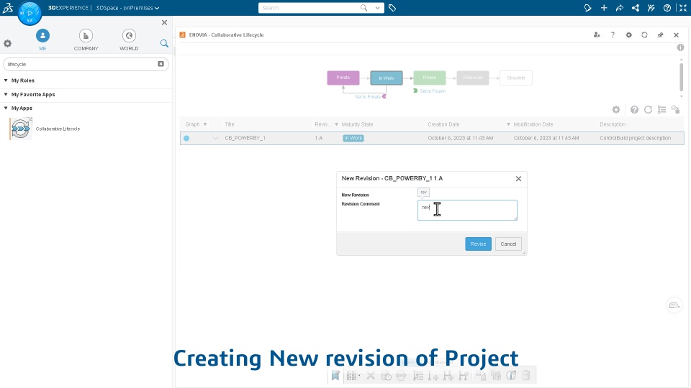Screen dimensions: 691x388
Task: Click the collapse screen arrows icon
Action: click(682, 8)
